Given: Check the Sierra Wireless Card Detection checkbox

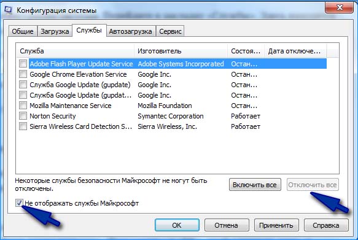Looking at the screenshot, I should tap(23, 126).
